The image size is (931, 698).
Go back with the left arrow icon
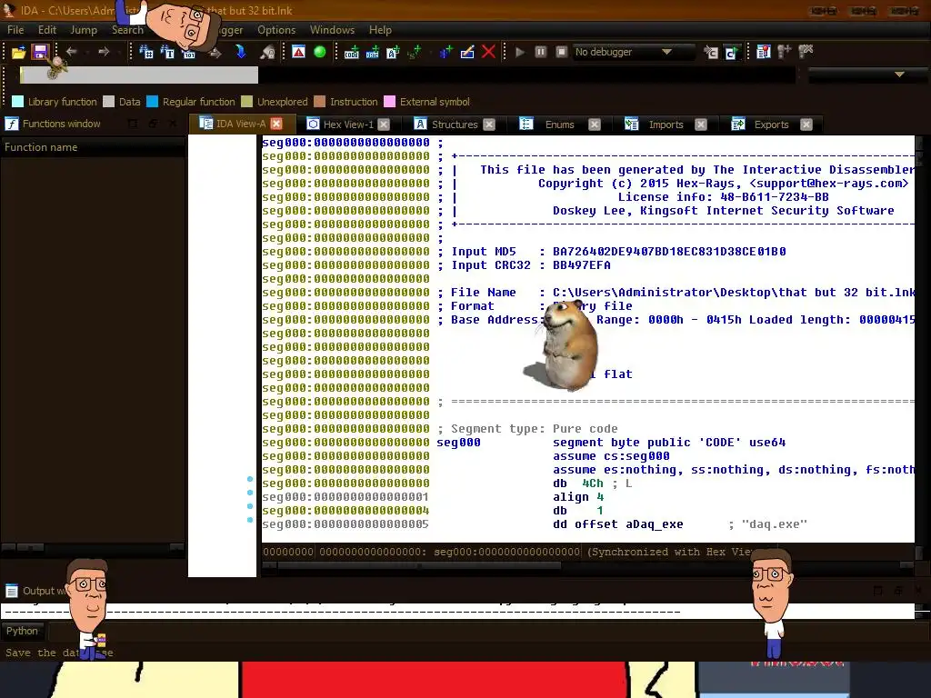[x=71, y=52]
